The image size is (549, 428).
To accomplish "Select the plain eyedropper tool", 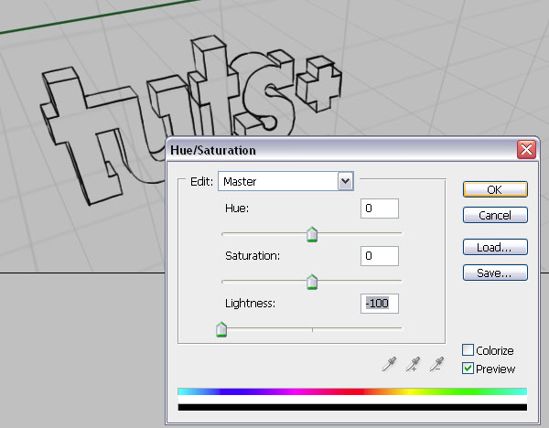I will [389, 364].
